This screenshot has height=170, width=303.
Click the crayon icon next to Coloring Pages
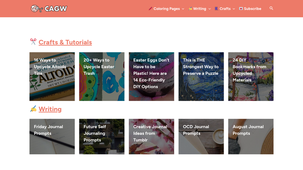point(150,9)
